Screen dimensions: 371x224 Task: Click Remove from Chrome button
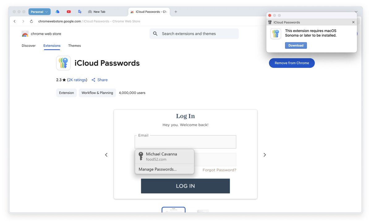pos(292,63)
